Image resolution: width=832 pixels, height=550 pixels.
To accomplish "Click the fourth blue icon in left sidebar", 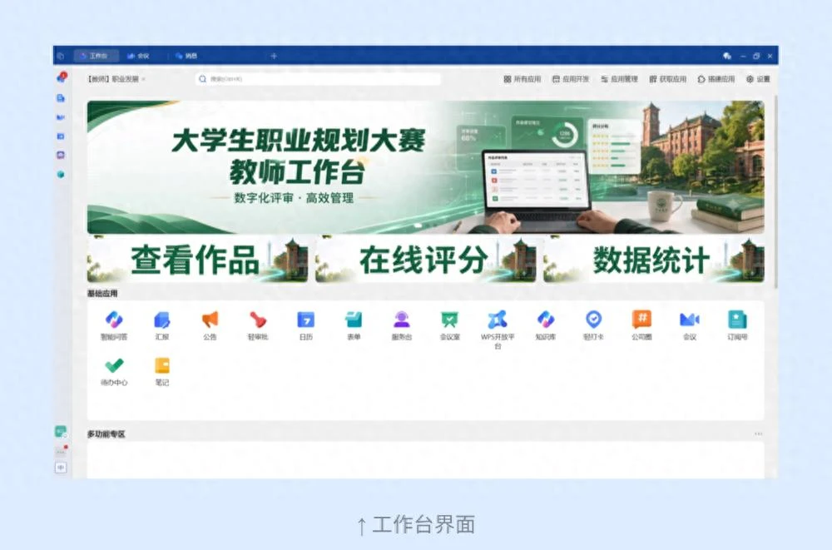I will coord(61,136).
